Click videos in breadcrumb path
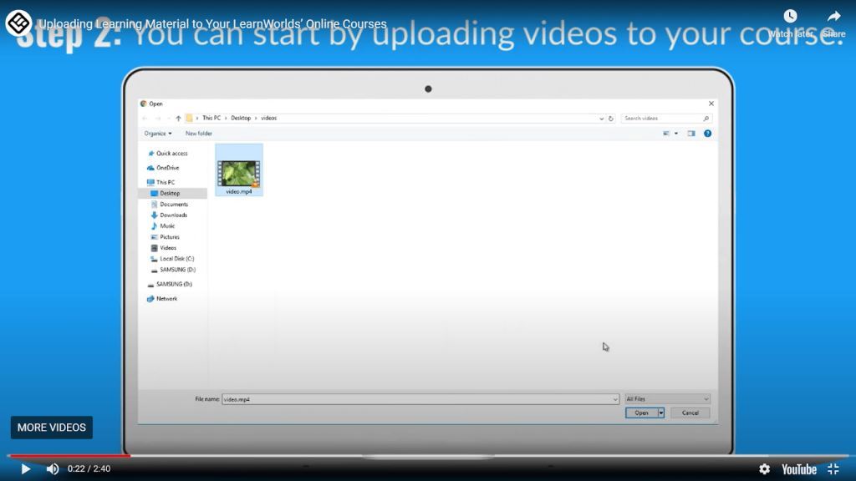856x481 pixels. (268, 119)
